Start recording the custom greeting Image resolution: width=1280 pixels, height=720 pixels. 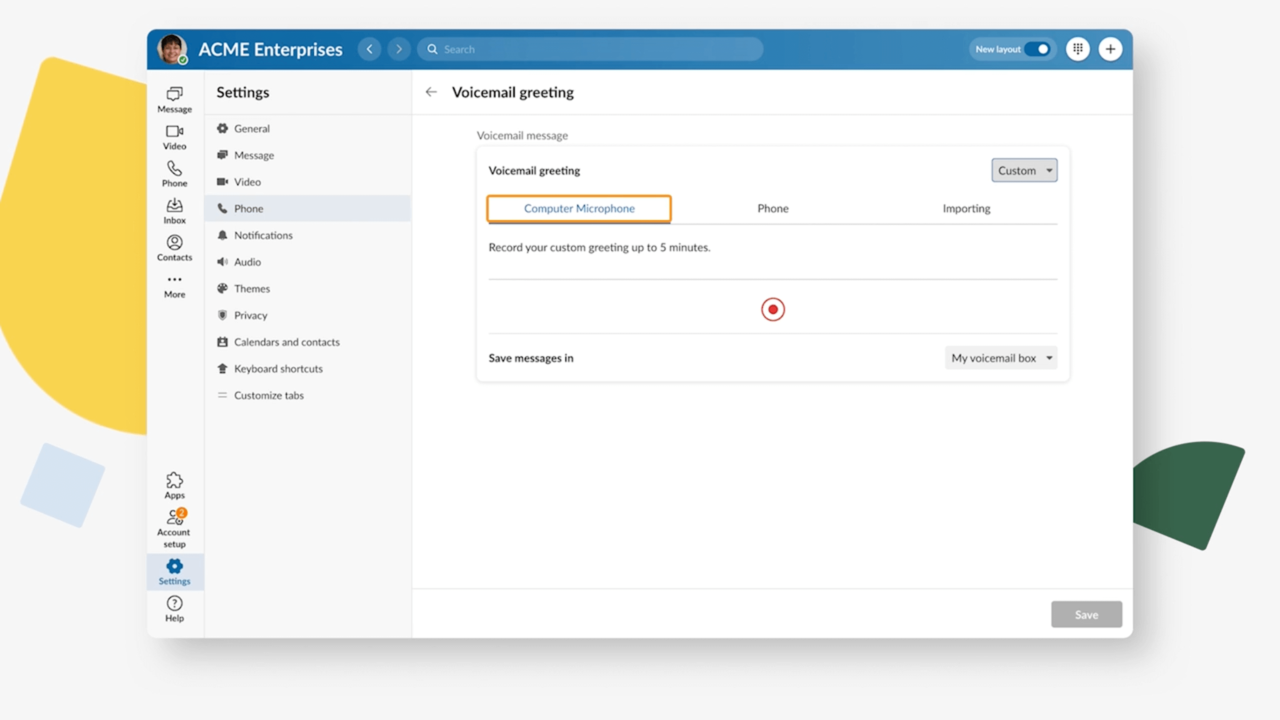pos(773,309)
